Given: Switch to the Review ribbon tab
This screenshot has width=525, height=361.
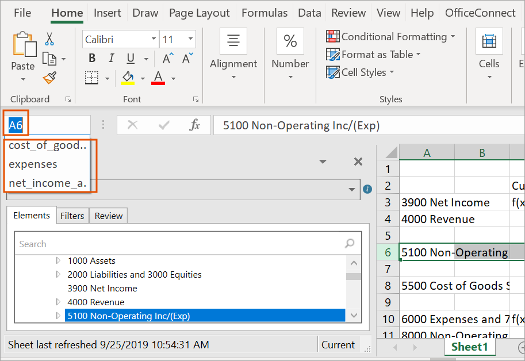Looking at the screenshot, I should pos(348,13).
